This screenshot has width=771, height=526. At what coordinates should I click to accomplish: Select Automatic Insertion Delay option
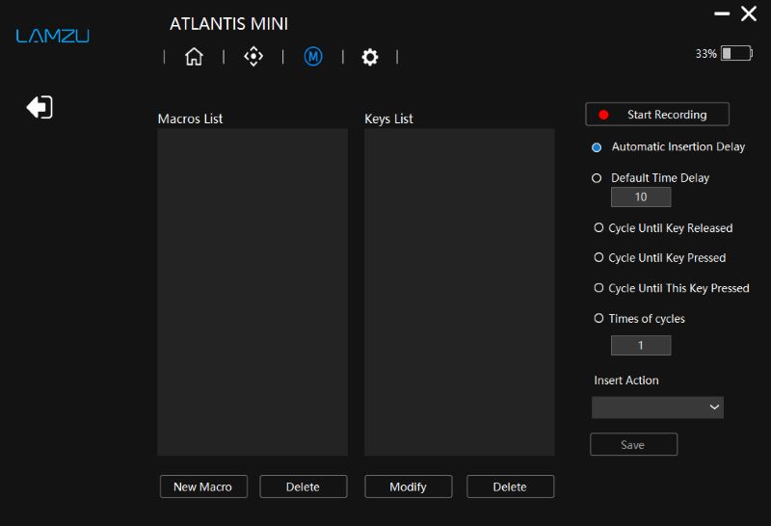coord(597,147)
